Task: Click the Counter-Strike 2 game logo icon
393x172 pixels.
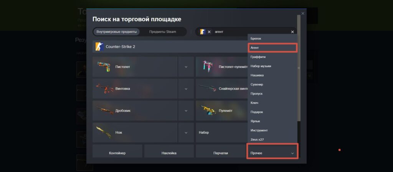Action: tap(99, 47)
